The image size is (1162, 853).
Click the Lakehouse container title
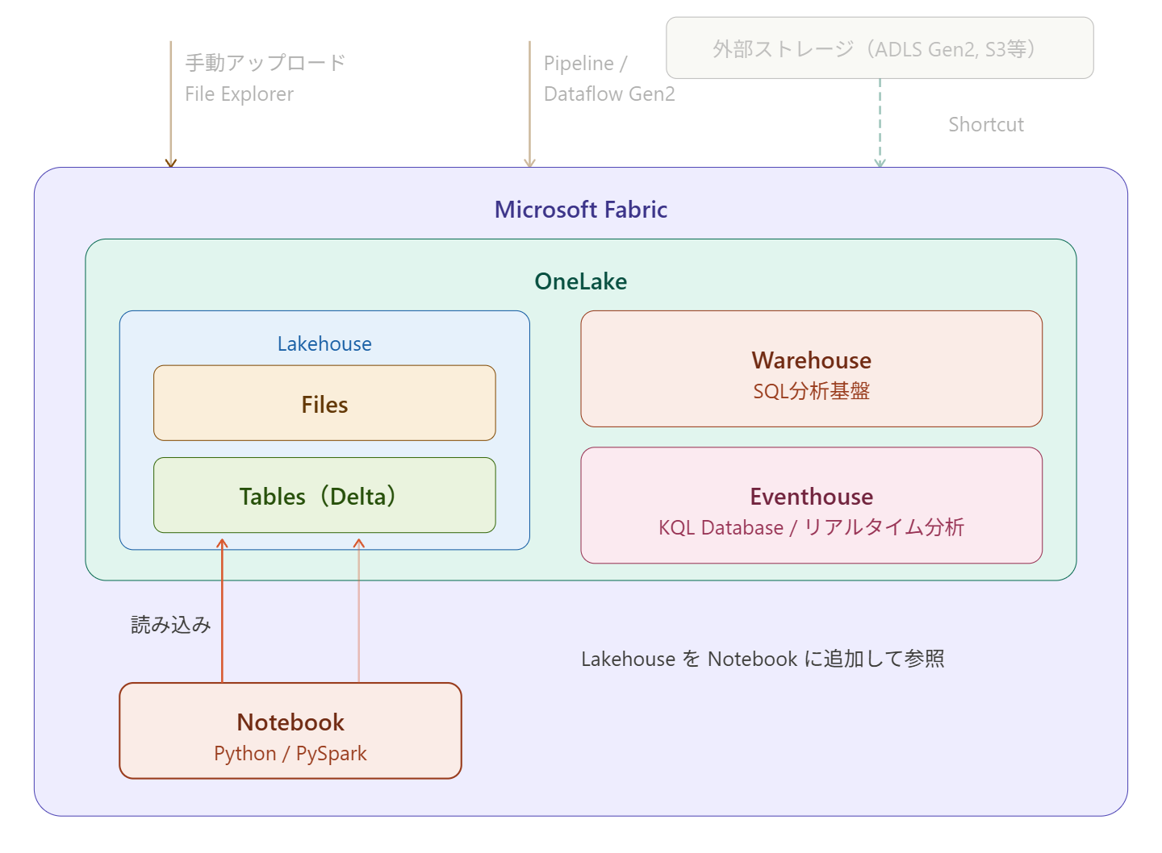coord(324,344)
